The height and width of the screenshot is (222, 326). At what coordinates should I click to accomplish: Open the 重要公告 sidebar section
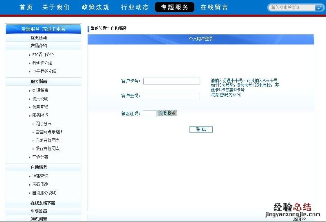click(x=39, y=211)
